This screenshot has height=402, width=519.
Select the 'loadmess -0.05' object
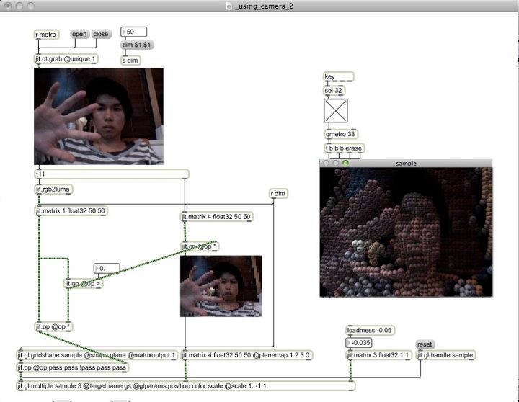point(369,331)
